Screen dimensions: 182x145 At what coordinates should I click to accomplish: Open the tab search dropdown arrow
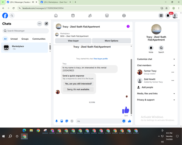3,2
